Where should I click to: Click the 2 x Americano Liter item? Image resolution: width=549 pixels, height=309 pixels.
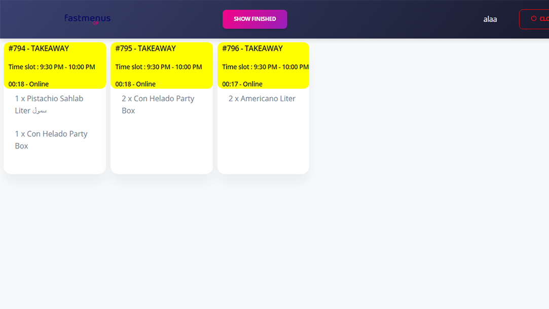coord(262,99)
